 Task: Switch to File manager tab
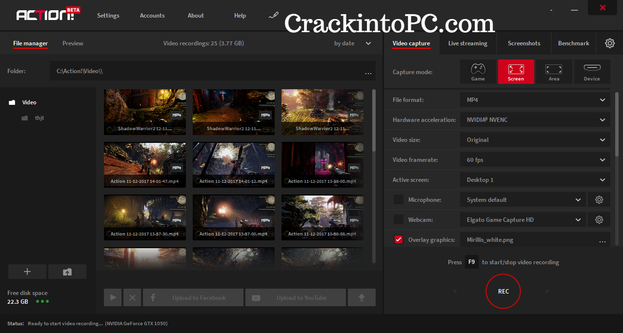click(x=30, y=43)
